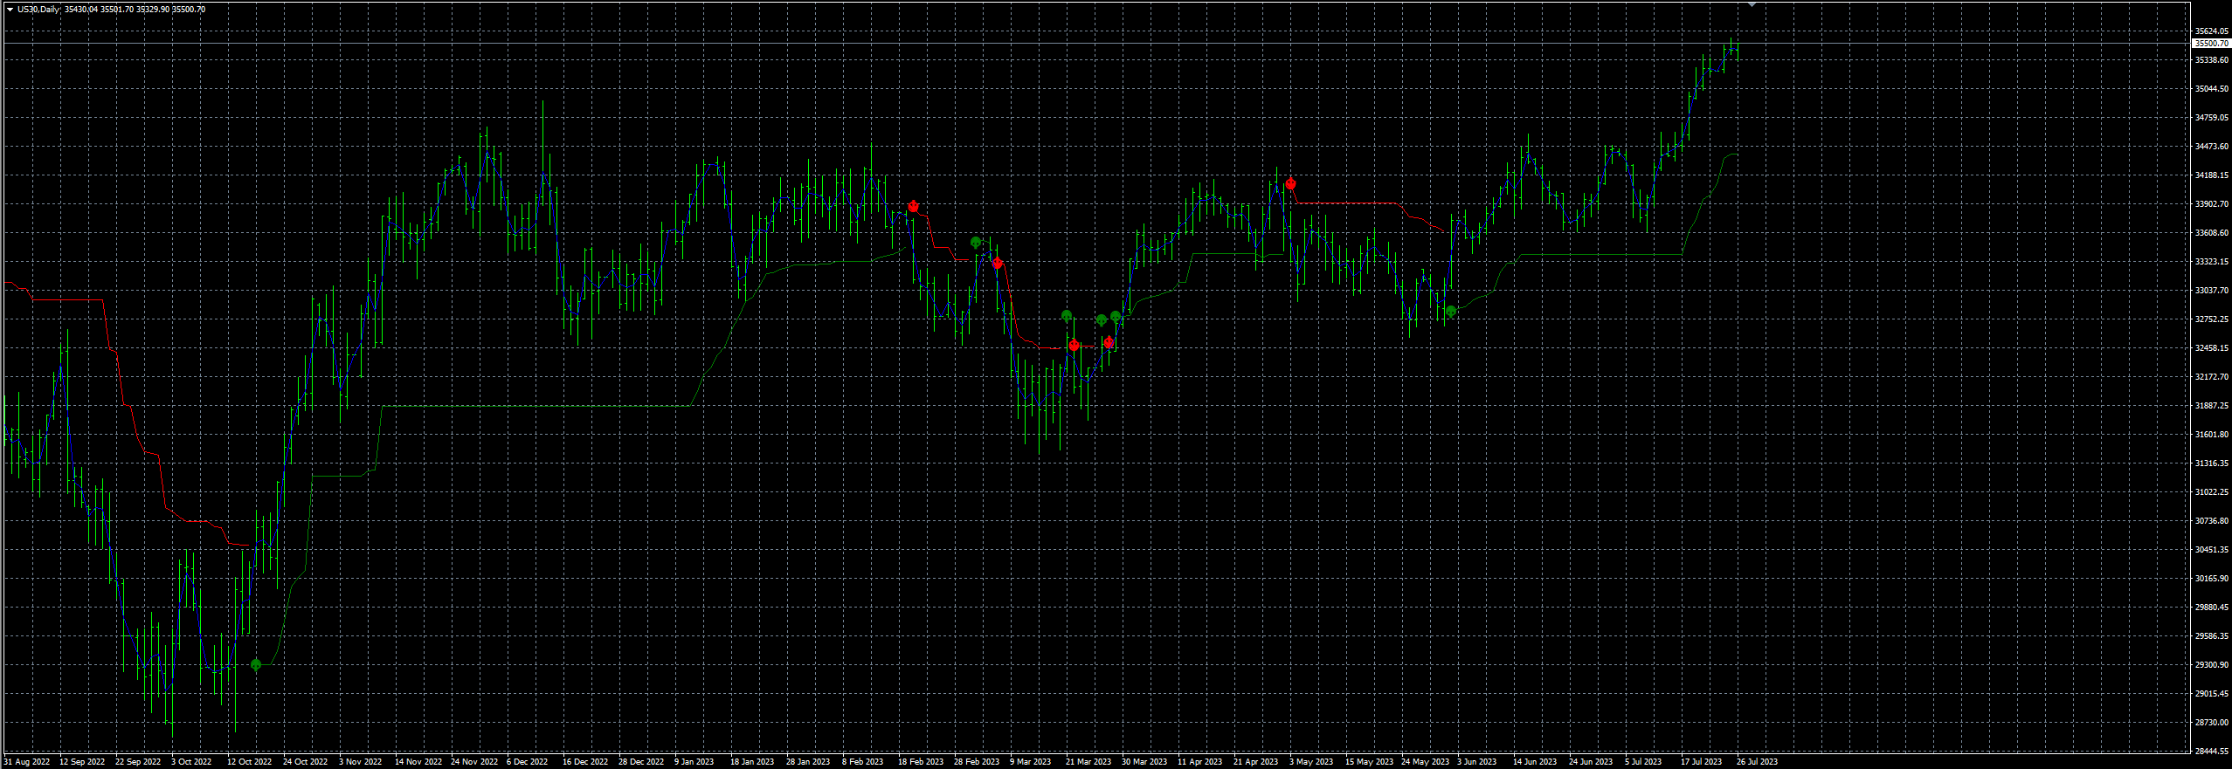Image resolution: width=2232 pixels, height=769 pixels.
Task: Select the current price label 35500.70
Action: 2211,43
